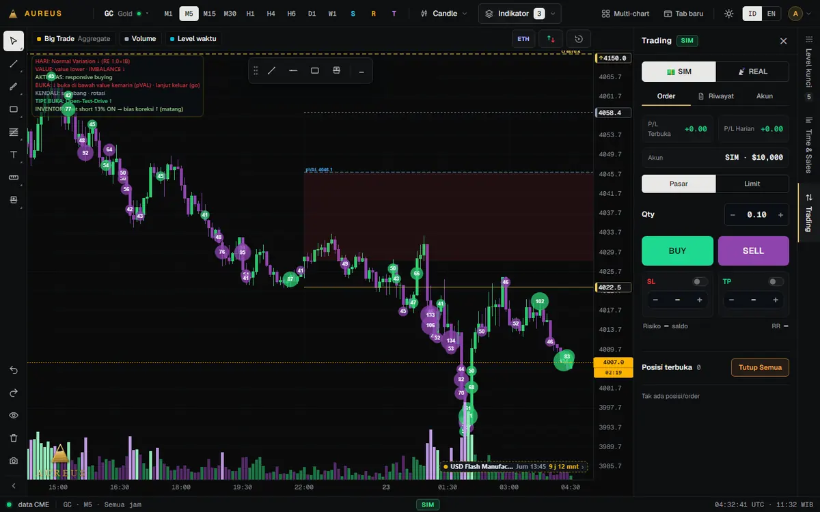The height and width of the screenshot is (512, 820).
Task: Click the purple SELL button
Action: click(753, 251)
